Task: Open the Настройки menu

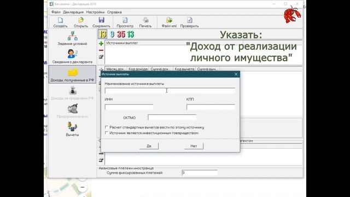Action: tap(95, 12)
